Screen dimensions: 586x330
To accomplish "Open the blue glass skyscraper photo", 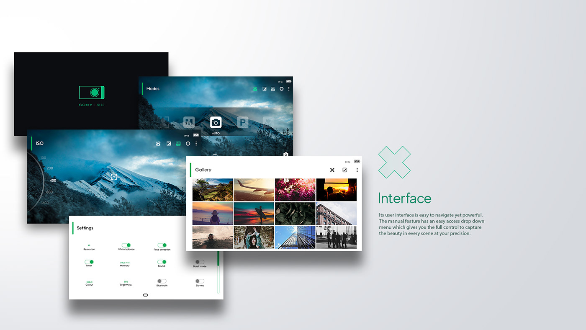I will click(295, 237).
